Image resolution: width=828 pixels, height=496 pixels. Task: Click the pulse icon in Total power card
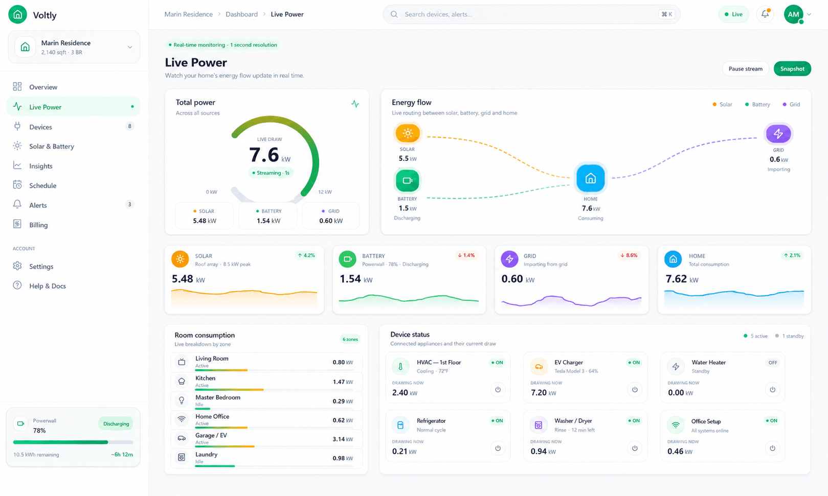pos(355,104)
